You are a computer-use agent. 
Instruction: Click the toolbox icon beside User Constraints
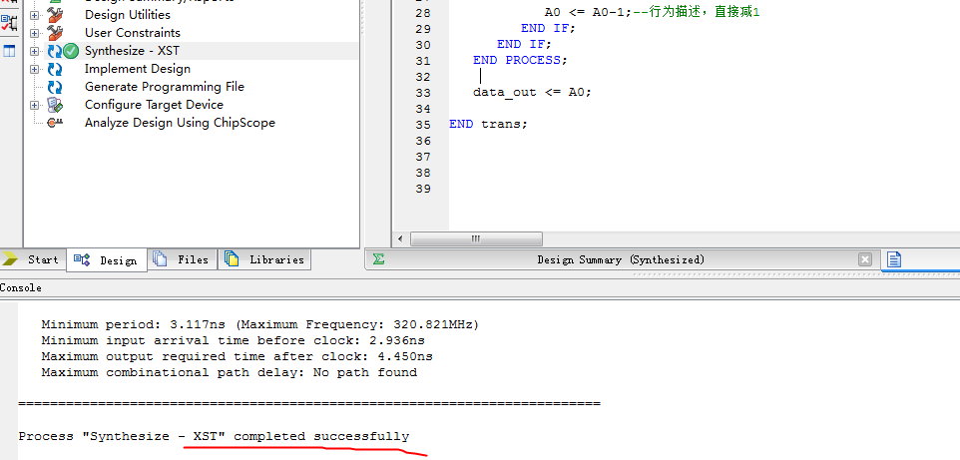[x=55, y=33]
